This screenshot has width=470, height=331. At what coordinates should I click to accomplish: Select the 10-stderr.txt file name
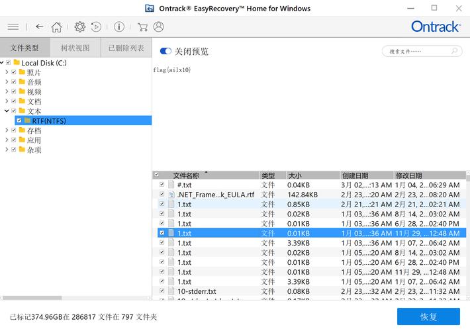point(197,291)
